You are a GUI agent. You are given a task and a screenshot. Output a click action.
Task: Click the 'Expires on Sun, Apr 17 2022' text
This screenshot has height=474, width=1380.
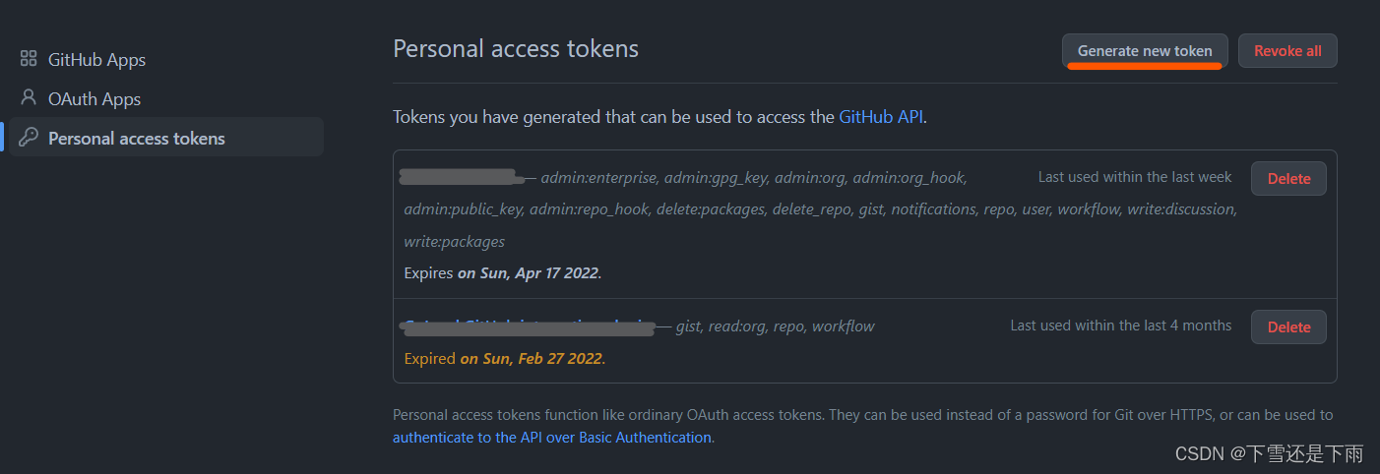502,273
